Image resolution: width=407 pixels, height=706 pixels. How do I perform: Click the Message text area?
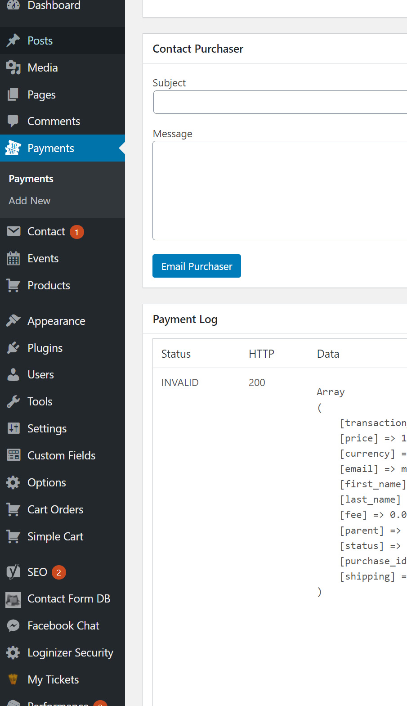280,190
